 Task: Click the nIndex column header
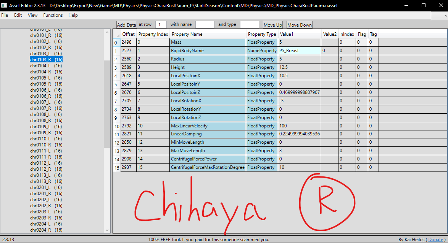point(347,34)
